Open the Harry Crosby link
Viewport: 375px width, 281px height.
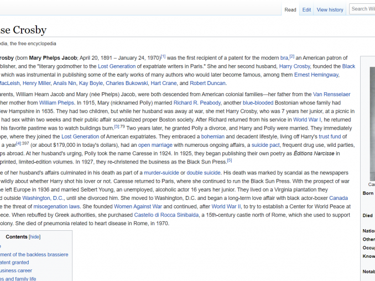(x=294, y=66)
